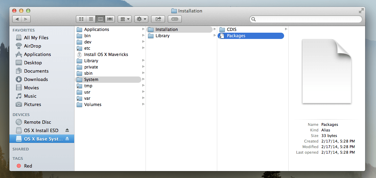Go back with the left arrow
Image resolution: width=376 pixels, height=178 pixels.
click(x=17, y=19)
